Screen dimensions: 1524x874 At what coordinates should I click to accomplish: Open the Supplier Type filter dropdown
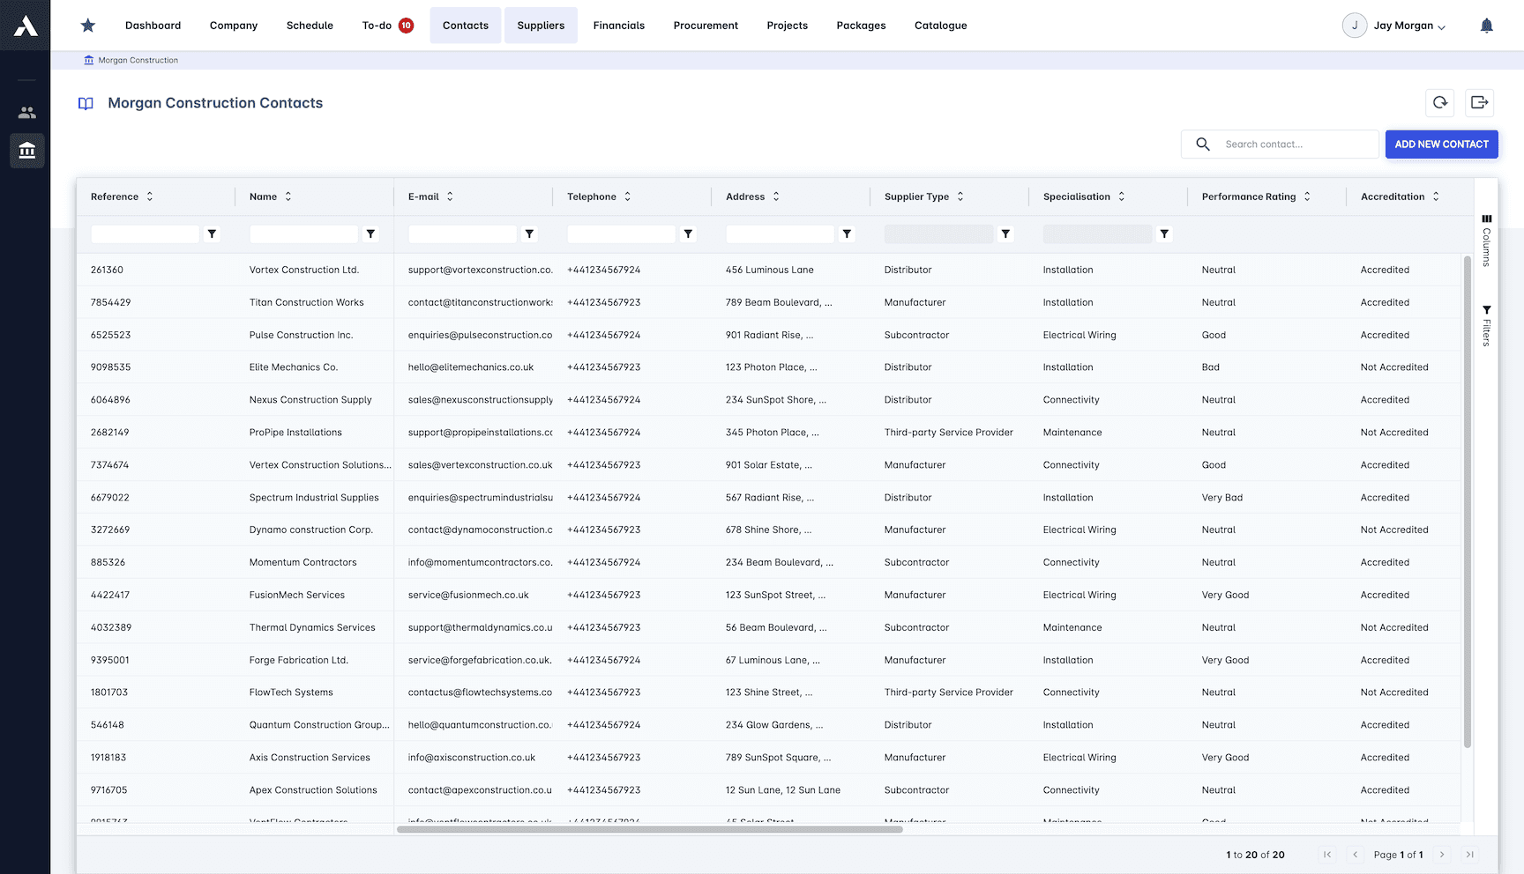point(938,233)
